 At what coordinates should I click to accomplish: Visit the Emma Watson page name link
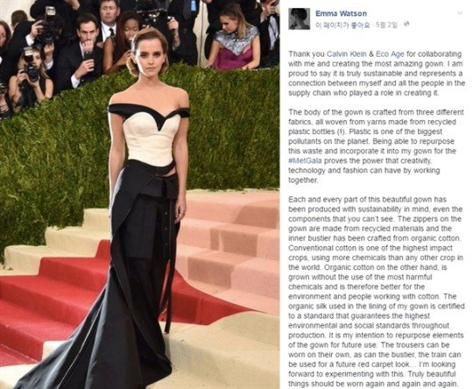[342, 14]
